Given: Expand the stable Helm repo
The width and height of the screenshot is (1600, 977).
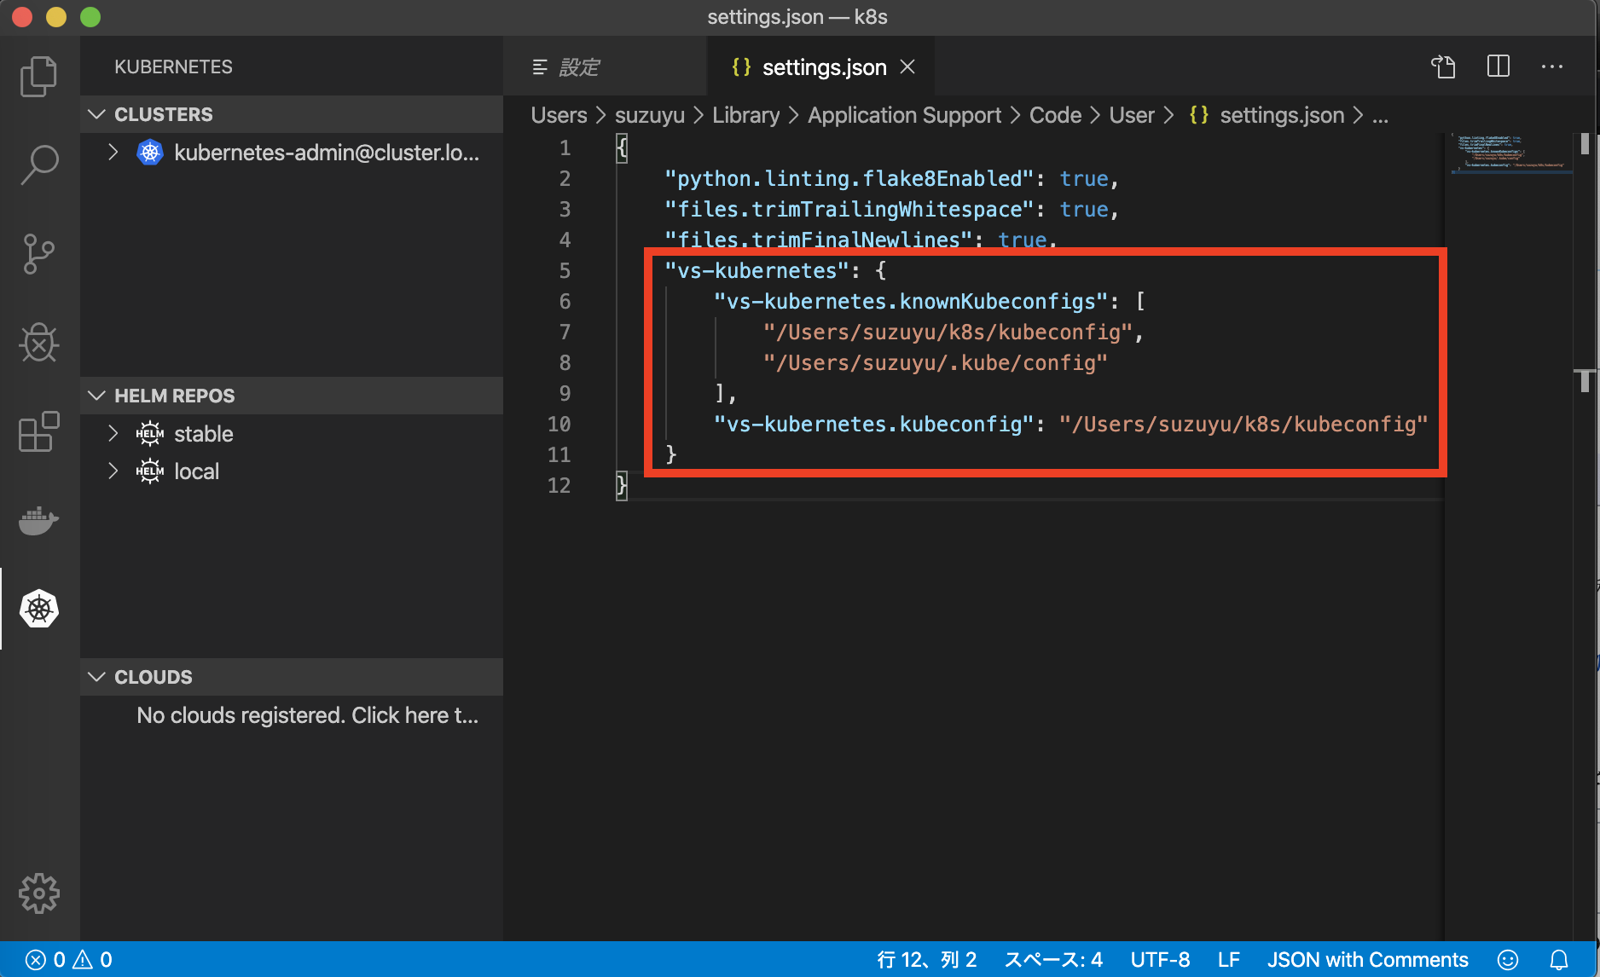Looking at the screenshot, I should tap(113, 434).
